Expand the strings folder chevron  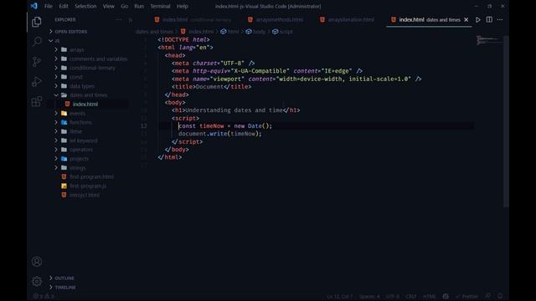click(56, 167)
